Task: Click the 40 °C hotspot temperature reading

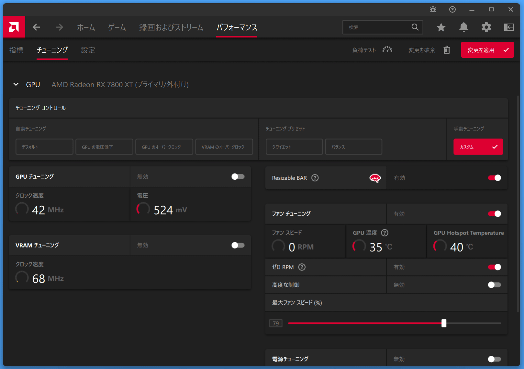Action: (462, 247)
